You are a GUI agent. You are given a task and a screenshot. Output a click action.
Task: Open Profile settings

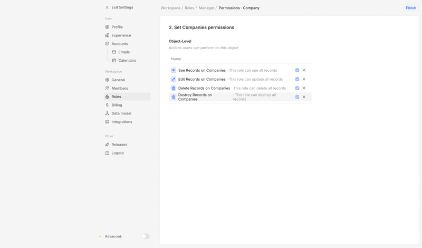click(x=127, y=27)
